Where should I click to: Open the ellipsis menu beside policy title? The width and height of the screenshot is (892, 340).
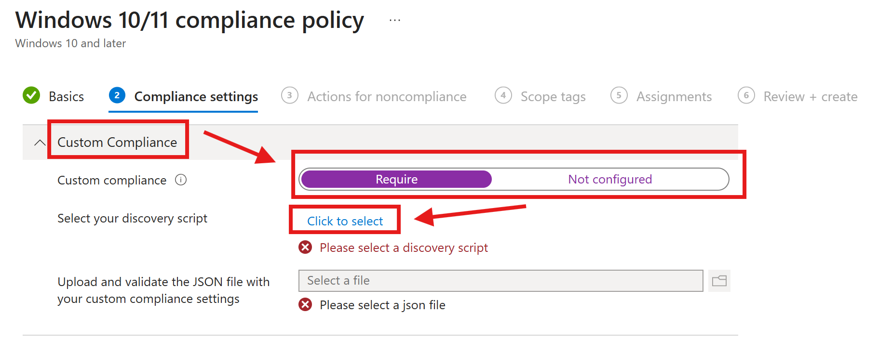click(x=395, y=20)
